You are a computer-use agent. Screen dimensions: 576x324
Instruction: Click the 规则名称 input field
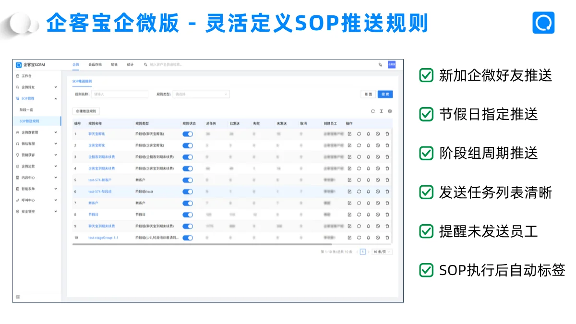(120, 94)
